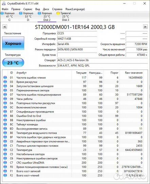Click status dot for 05 Переназначенные сектора
150x184 pixels.
coord(5,90)
